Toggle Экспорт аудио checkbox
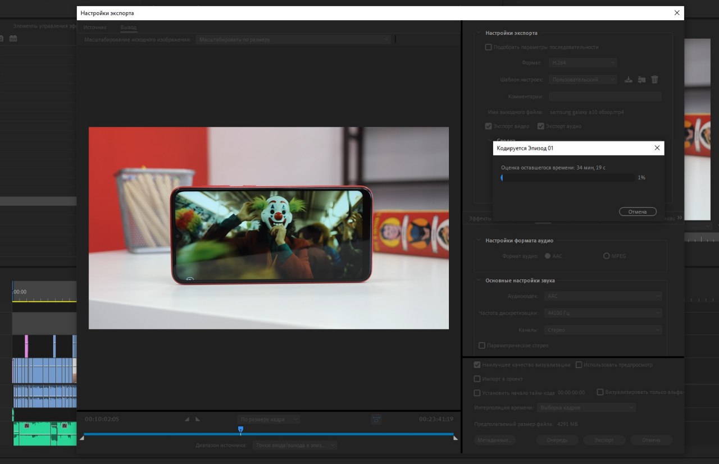 (x=541, y=126)
